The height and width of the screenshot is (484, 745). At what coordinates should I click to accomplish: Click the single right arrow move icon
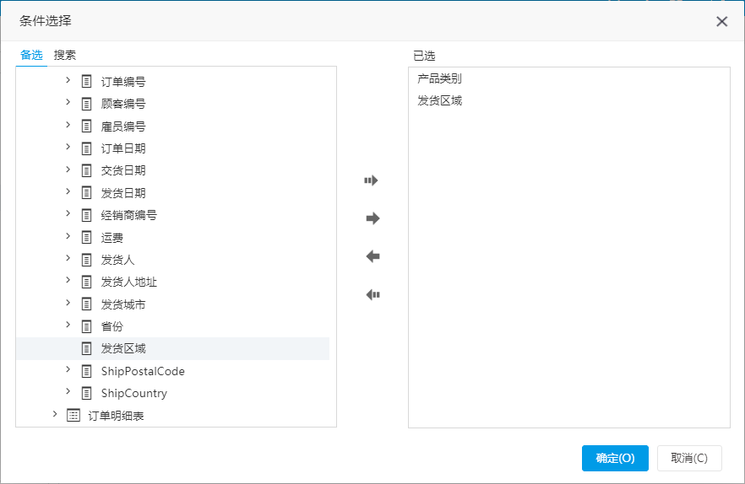coord(373,218)
